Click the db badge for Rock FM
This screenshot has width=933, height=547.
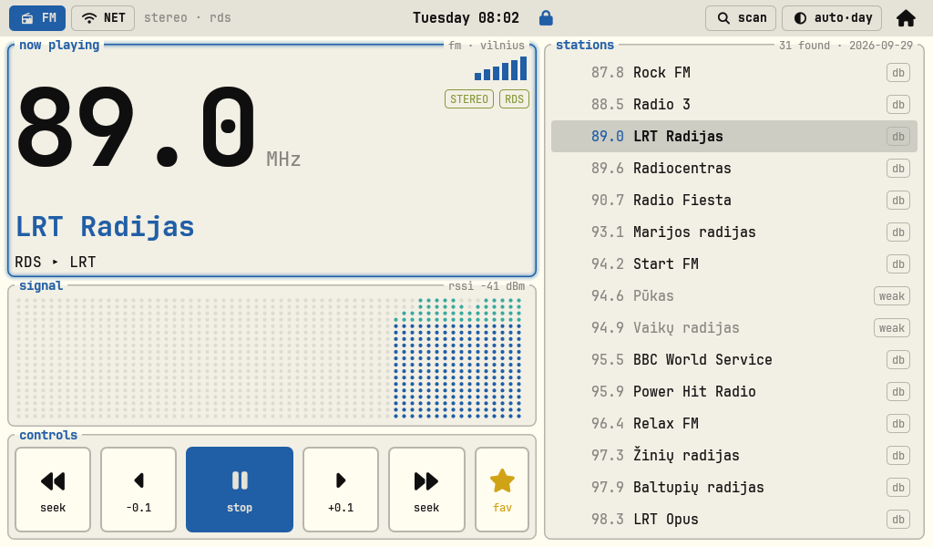897,73
